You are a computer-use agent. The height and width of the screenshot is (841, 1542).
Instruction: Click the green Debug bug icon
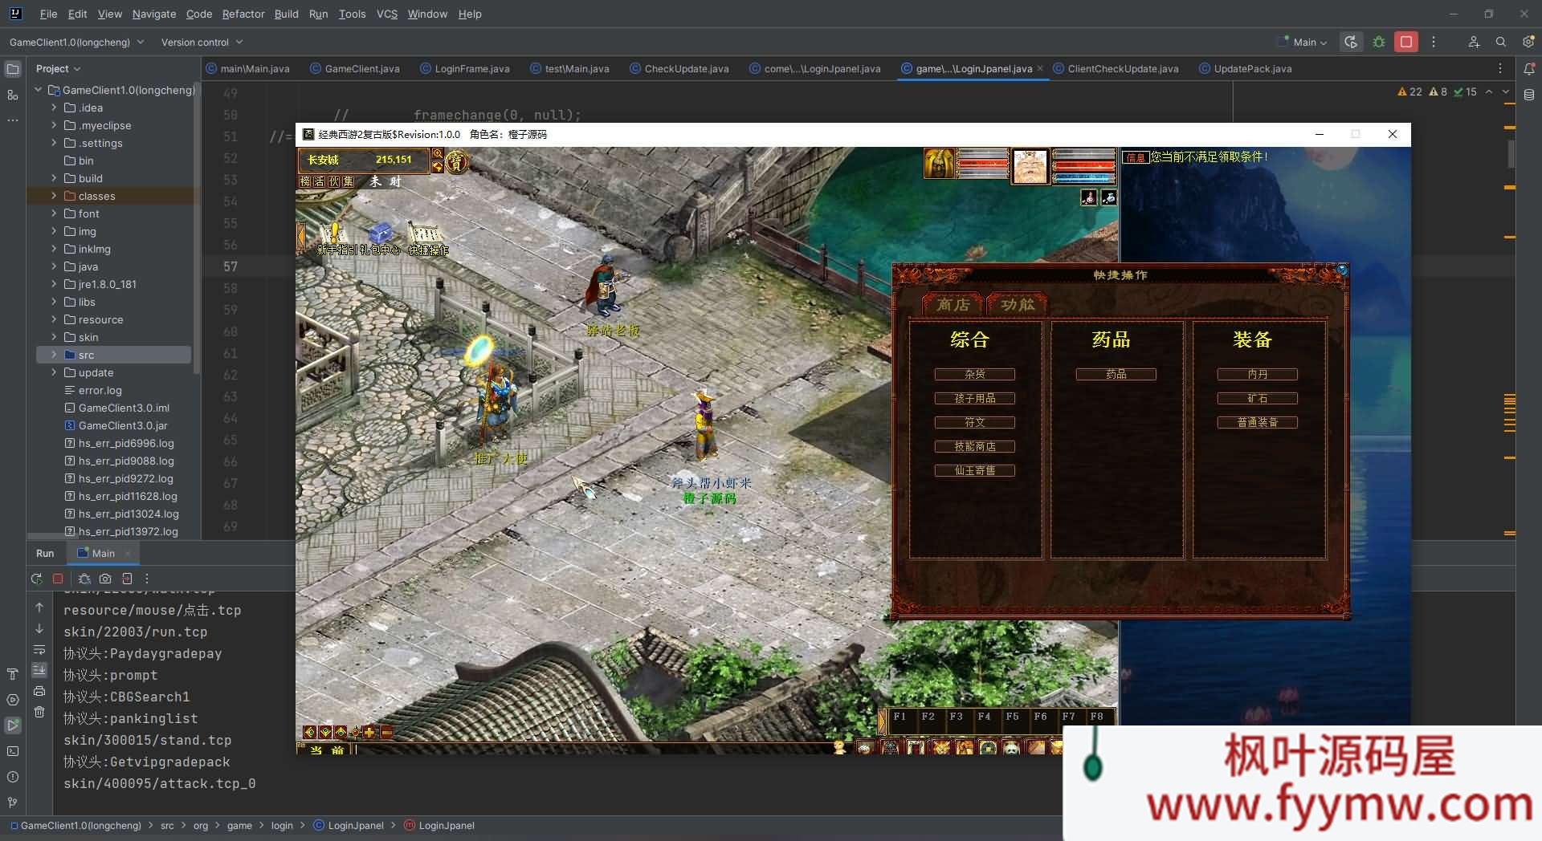(x=1379, y=42)
